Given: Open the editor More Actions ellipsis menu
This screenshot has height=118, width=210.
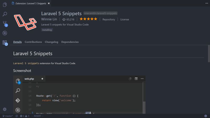Looking at the screenshot, I should [207, 3].
